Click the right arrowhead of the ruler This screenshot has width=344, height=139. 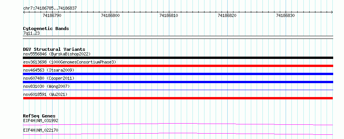click(x=332, y=12)
